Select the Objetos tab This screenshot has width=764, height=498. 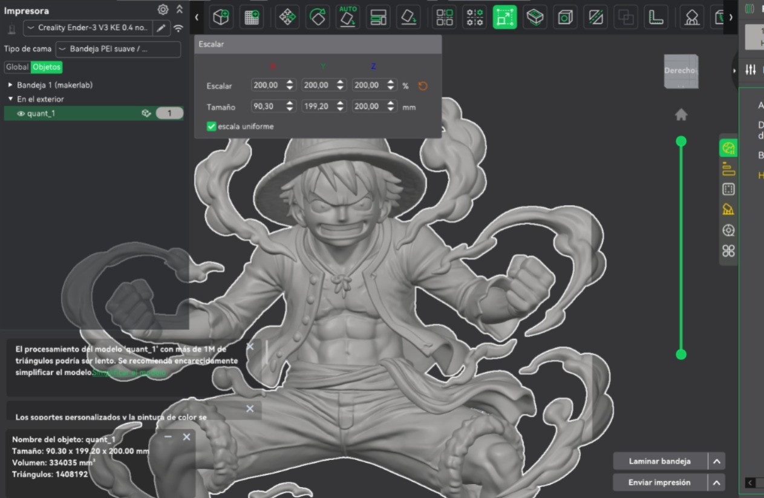click(47, 67)
